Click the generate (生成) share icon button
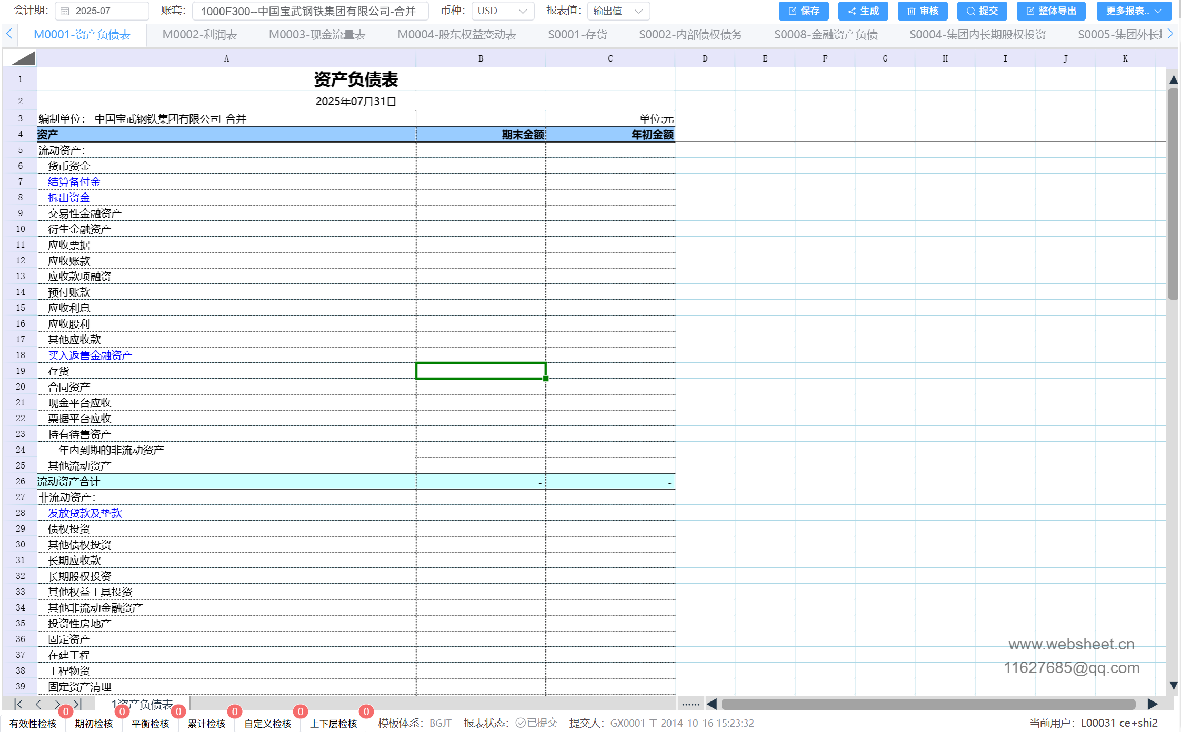Viewport: 1181px width, 732px height. coord(863,11)
